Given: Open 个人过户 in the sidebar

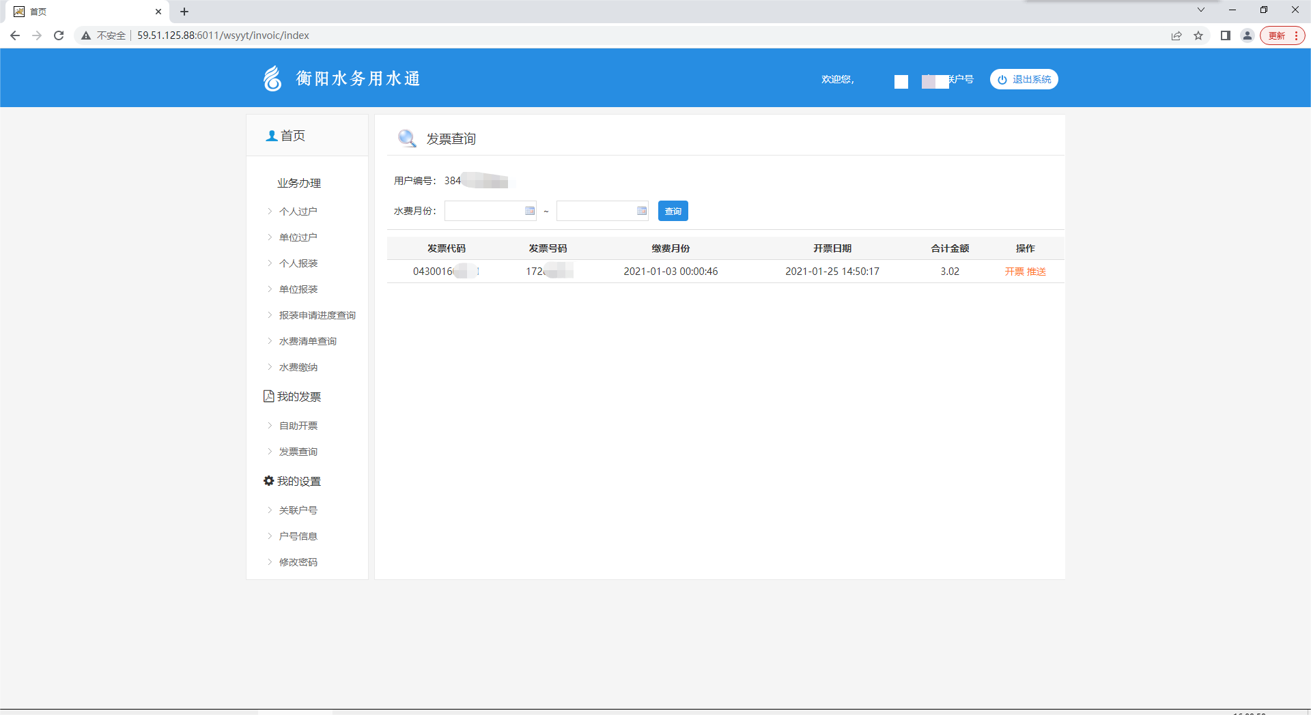Looking at the screenshot, I should [x=298, y=211].
